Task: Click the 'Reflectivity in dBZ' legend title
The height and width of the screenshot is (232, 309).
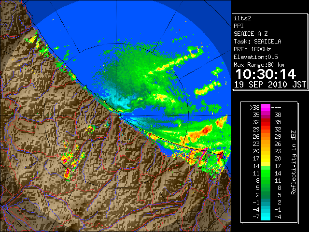Action: (293, 162)
